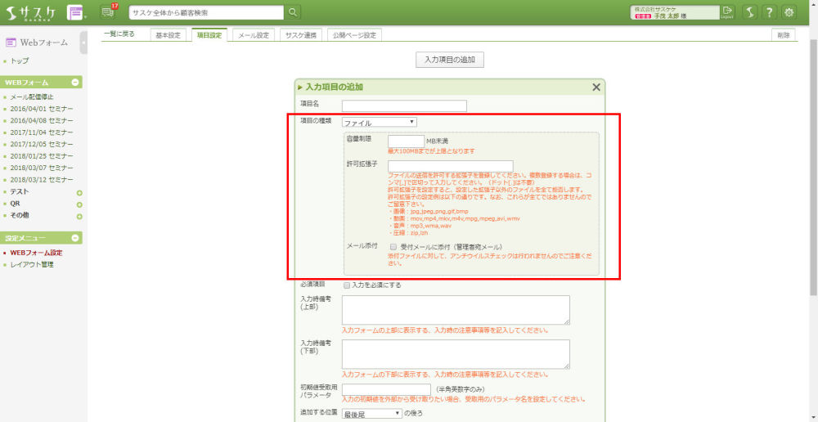This screenshot has height=422, width=818.
Task: Open the 追加する位置 dropdown
Action: [372, 414]
